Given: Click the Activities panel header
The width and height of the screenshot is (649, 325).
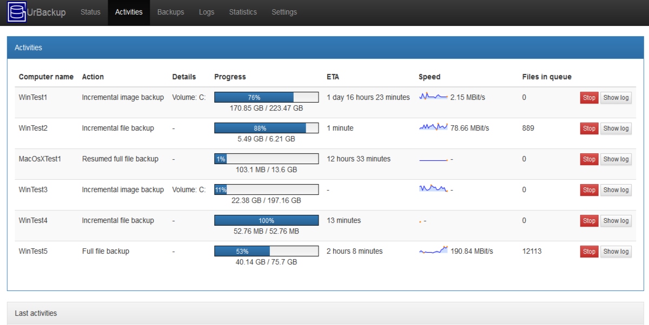Looking at the screenshot, I should tap(326, 48).
